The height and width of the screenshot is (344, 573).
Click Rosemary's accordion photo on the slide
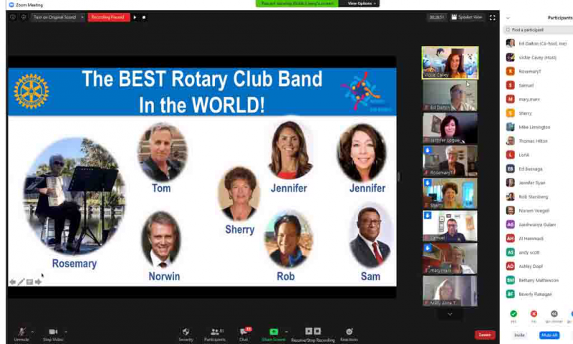click(74, 196)
